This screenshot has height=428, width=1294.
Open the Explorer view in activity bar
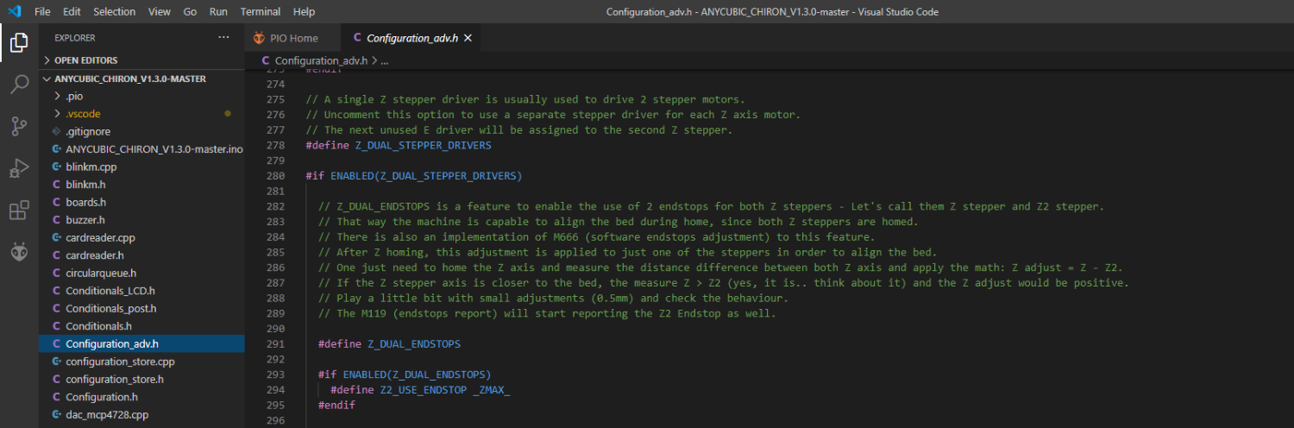click(19, 41)
